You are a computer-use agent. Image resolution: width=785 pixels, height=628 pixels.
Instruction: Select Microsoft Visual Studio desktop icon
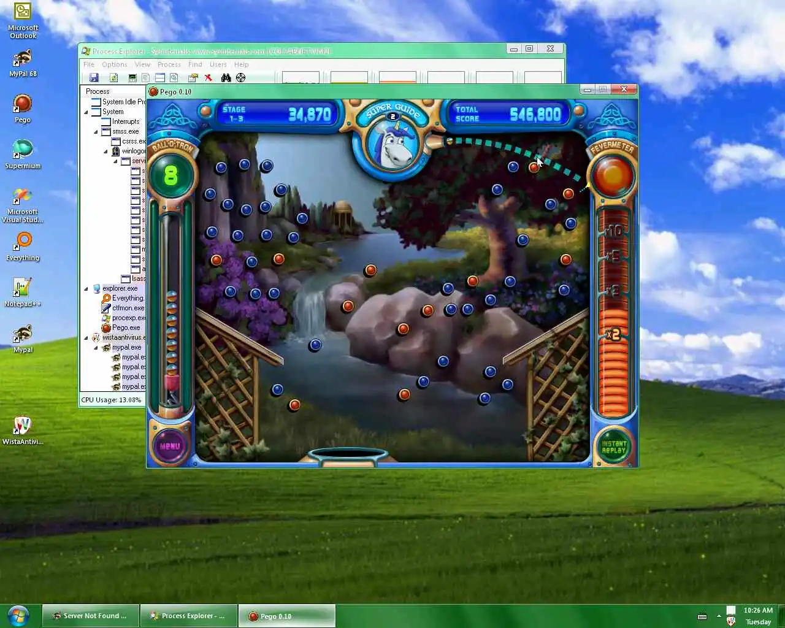(x=23, y=205)
